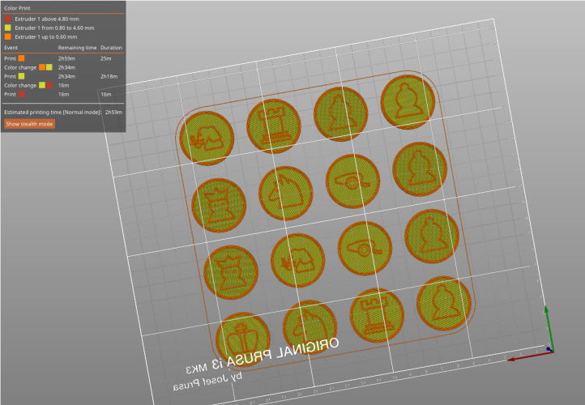This screenshot has height=405, width=585.
Task: Click the 'Extruder 1 up to 0.60 mm' label
Action: pos(46,36)
